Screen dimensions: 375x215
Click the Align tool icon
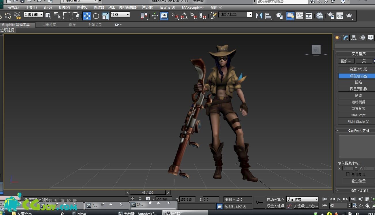pyautogui.click(x=268, y=16)
